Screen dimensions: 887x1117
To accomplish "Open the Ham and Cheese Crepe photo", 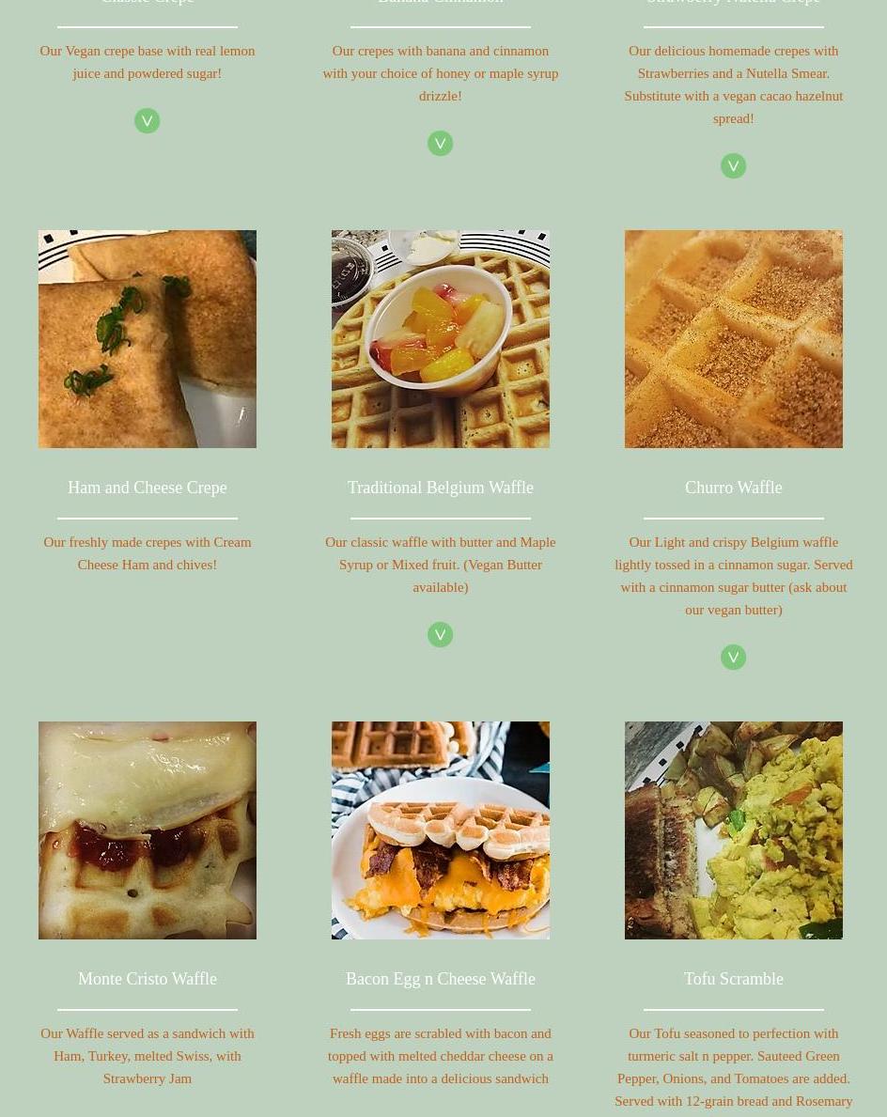I will tap(148, 339).
